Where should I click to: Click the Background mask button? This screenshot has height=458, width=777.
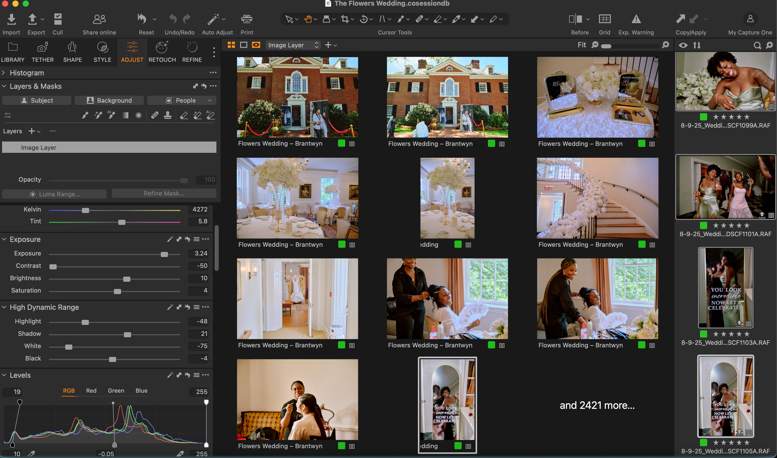click(x=109, y=100)
